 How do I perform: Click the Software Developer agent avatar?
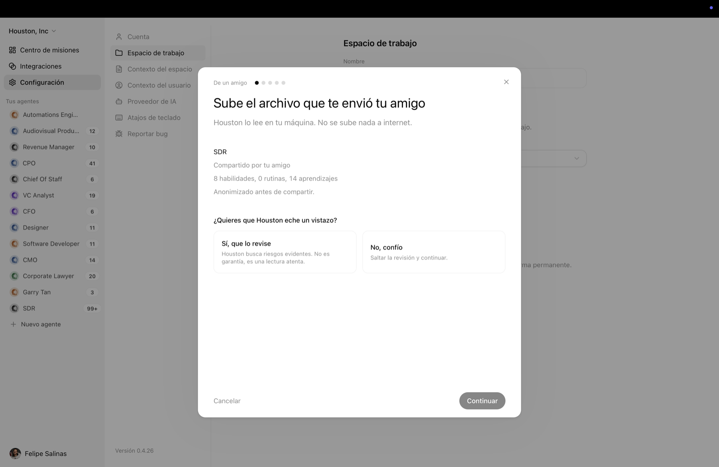tap(14, 244)
